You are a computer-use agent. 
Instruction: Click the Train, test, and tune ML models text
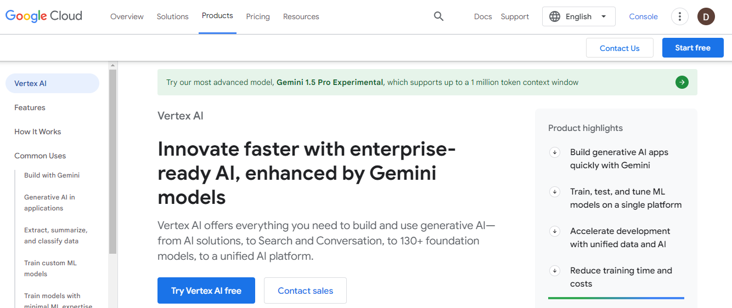pos(626,198)
